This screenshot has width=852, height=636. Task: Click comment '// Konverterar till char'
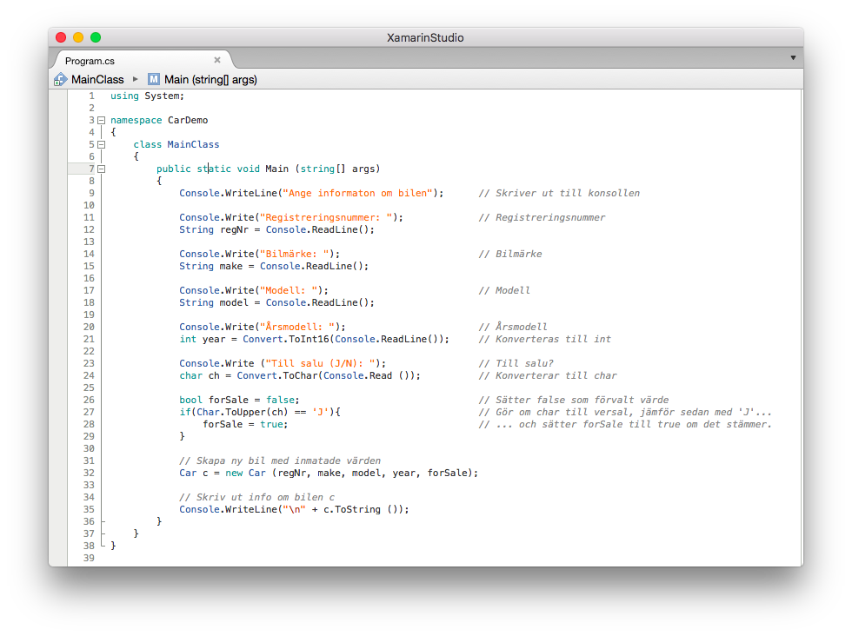tap(548, 375)
